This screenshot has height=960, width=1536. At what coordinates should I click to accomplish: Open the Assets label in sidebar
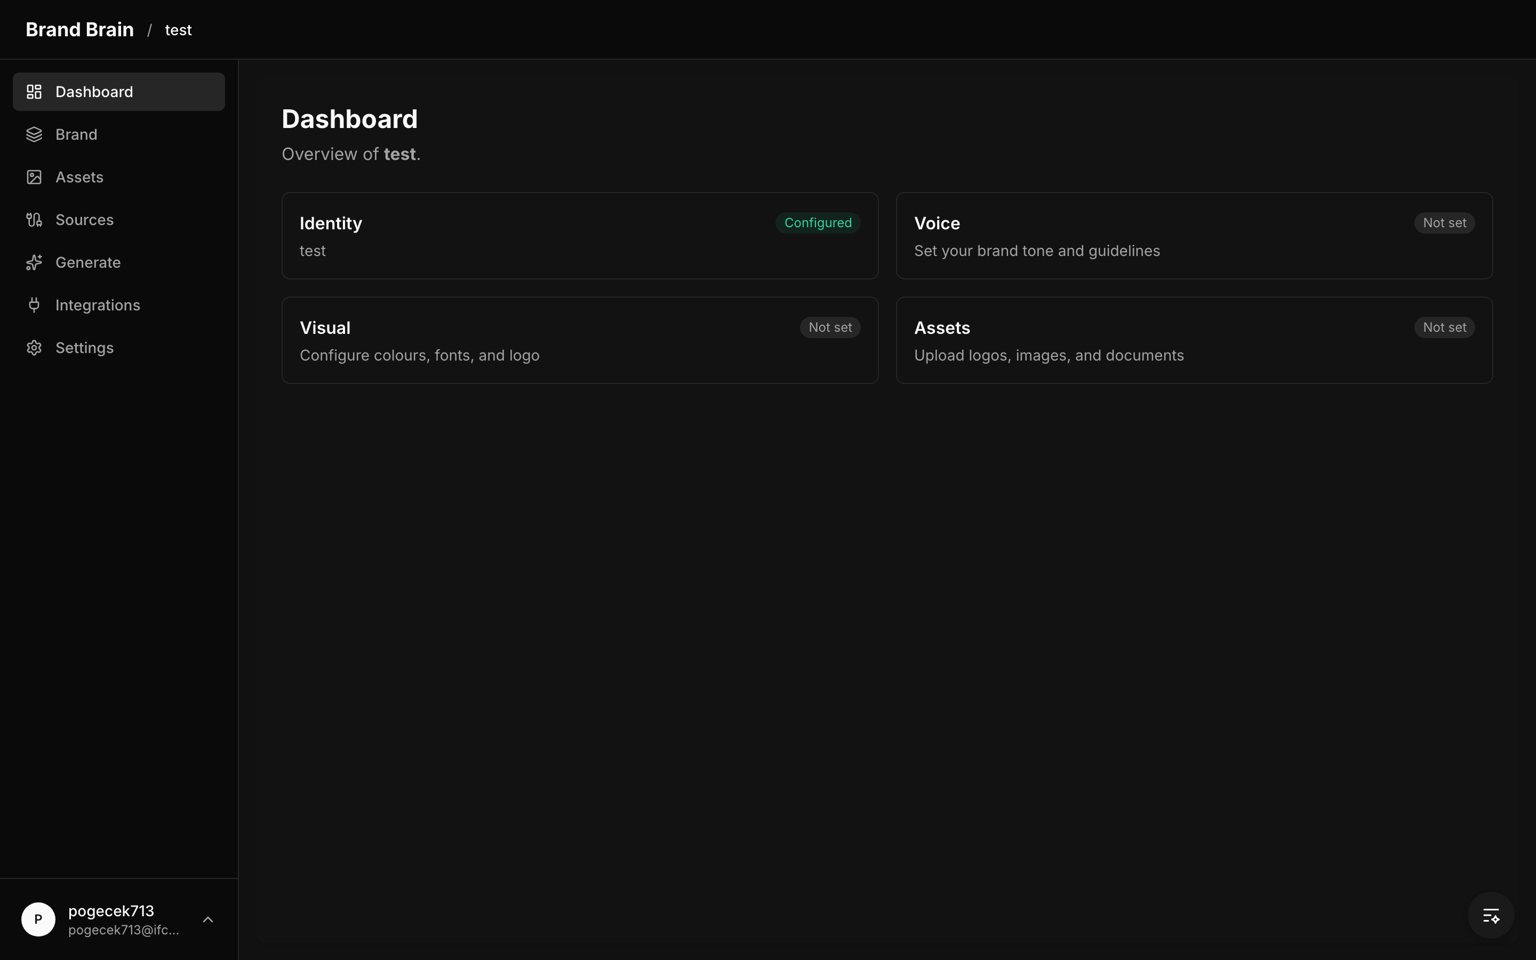click(x=79, y=177)
